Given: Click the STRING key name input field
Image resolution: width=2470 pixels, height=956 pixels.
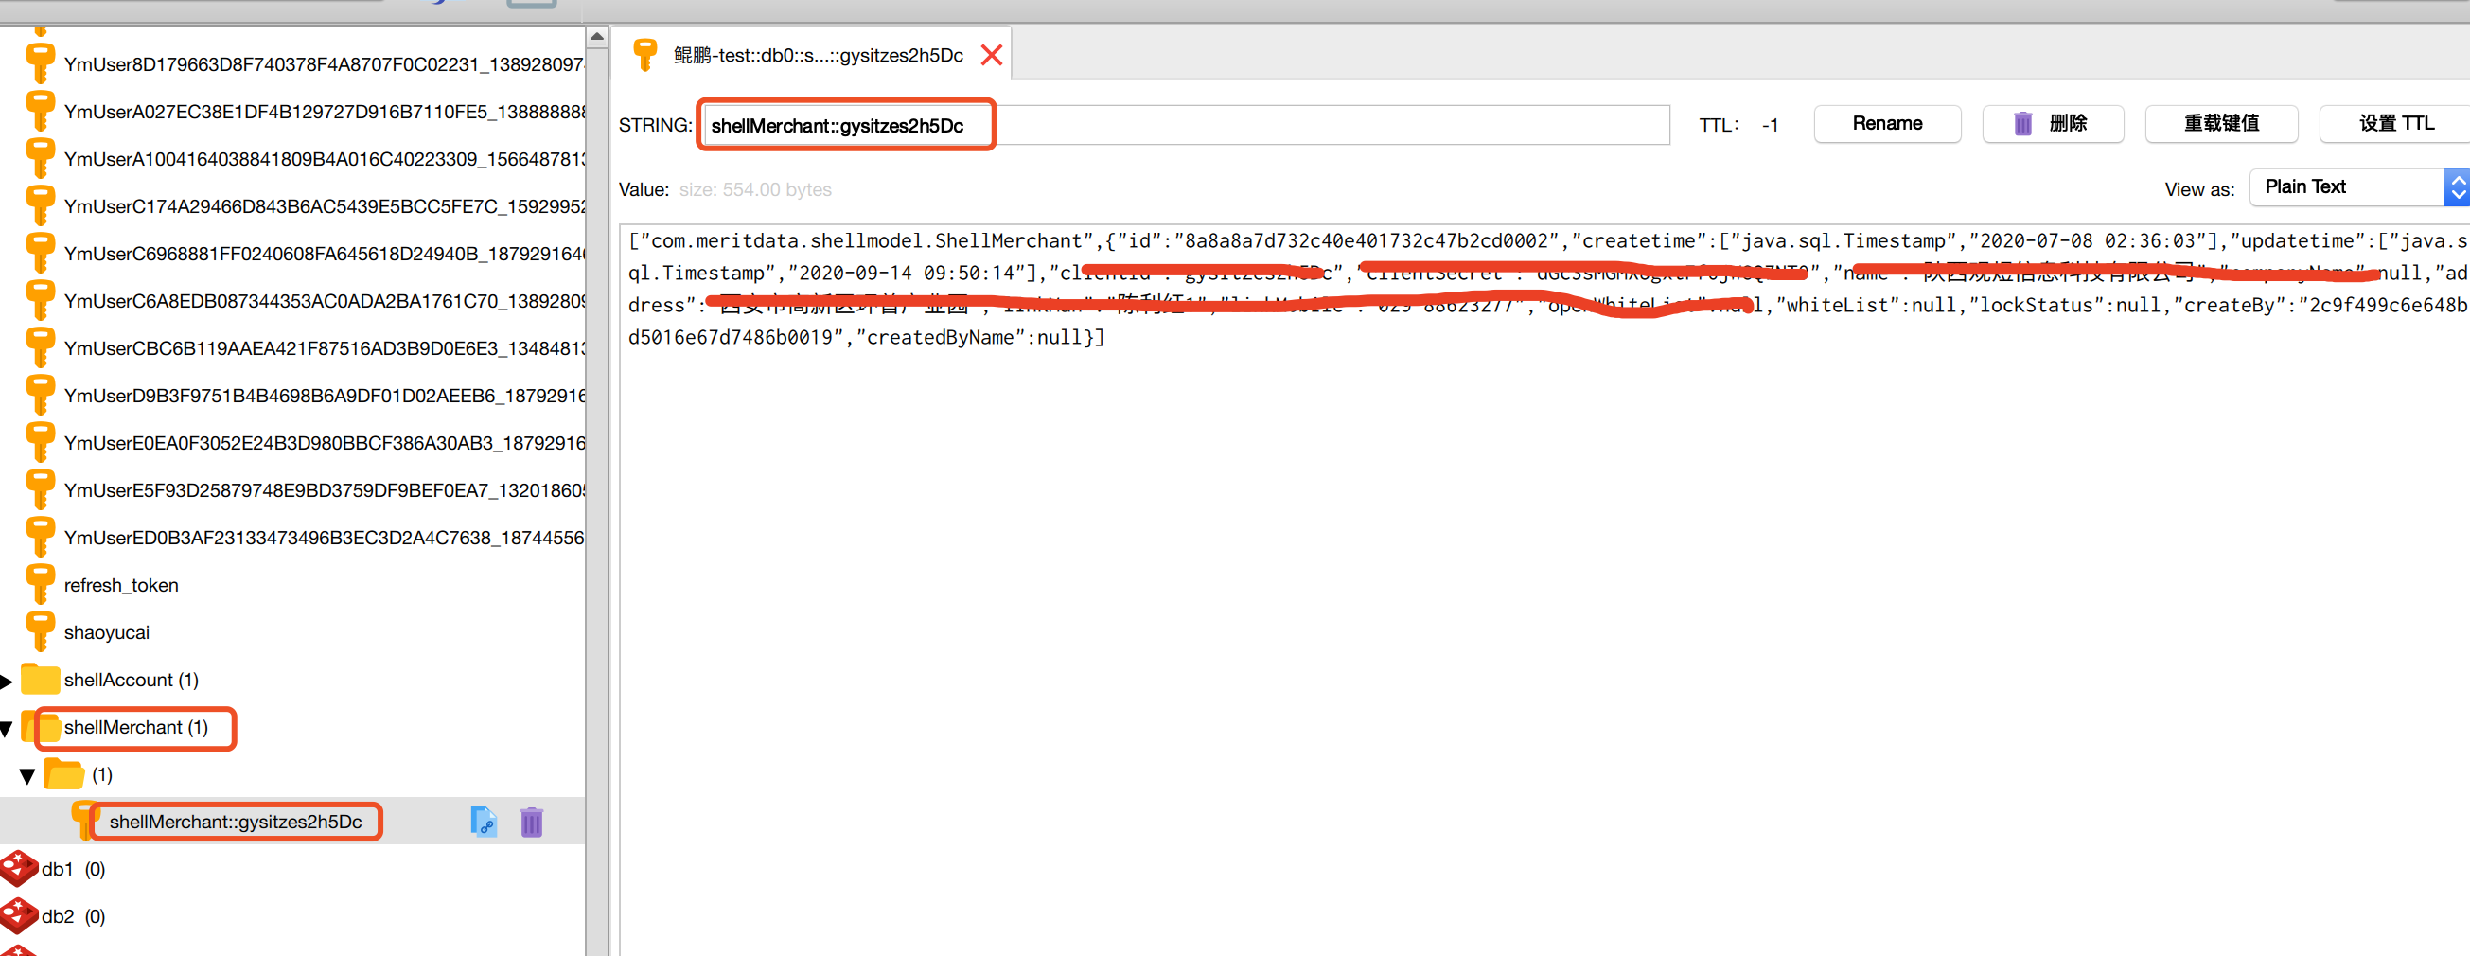Looking at the screenshot, I should point(1186,125).
